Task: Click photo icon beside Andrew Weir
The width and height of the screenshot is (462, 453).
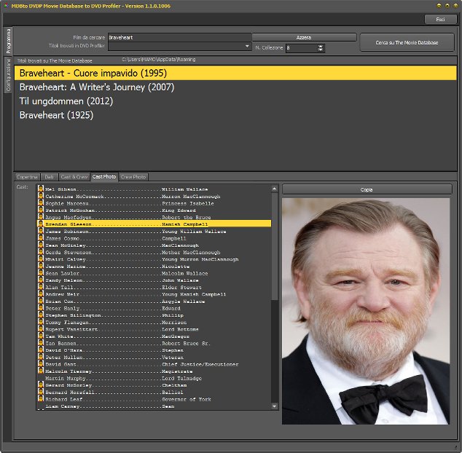Action: coord(41,294)
